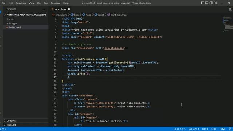This screenshot has width=233, height=131.
Task: Switch to index.html editor tab
Action: point(60,9)
